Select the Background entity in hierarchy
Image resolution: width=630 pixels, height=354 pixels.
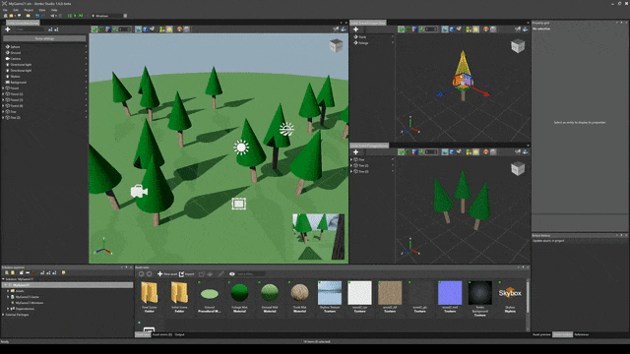pos(18,83)
